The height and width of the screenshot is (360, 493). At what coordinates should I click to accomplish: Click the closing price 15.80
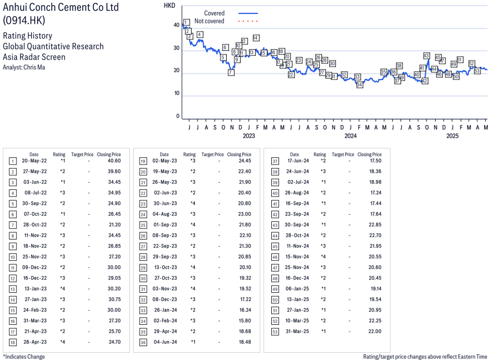pyautogui.click(x=245, y=321)
